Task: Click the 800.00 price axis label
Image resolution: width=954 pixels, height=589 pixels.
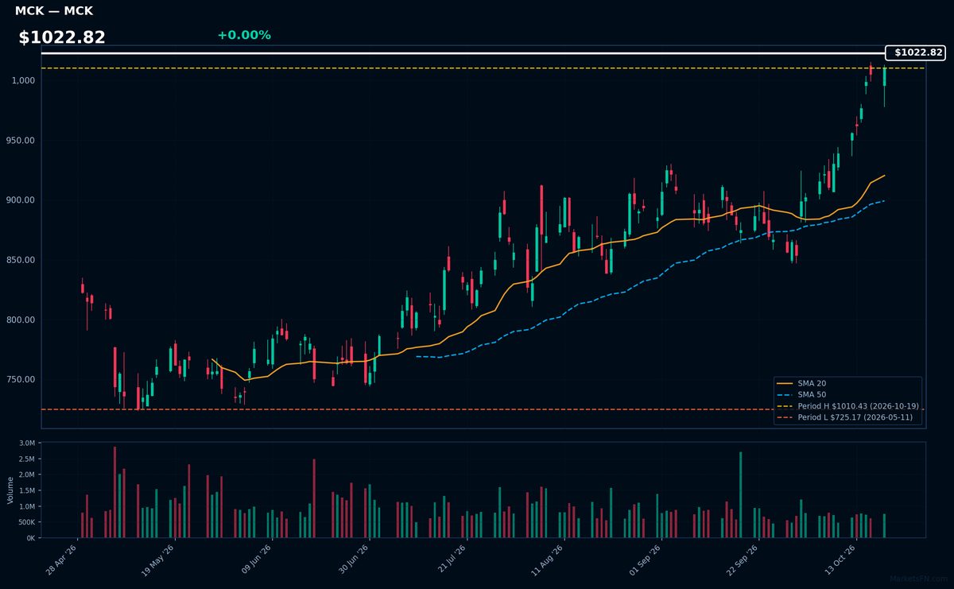Action: point(21,320)
